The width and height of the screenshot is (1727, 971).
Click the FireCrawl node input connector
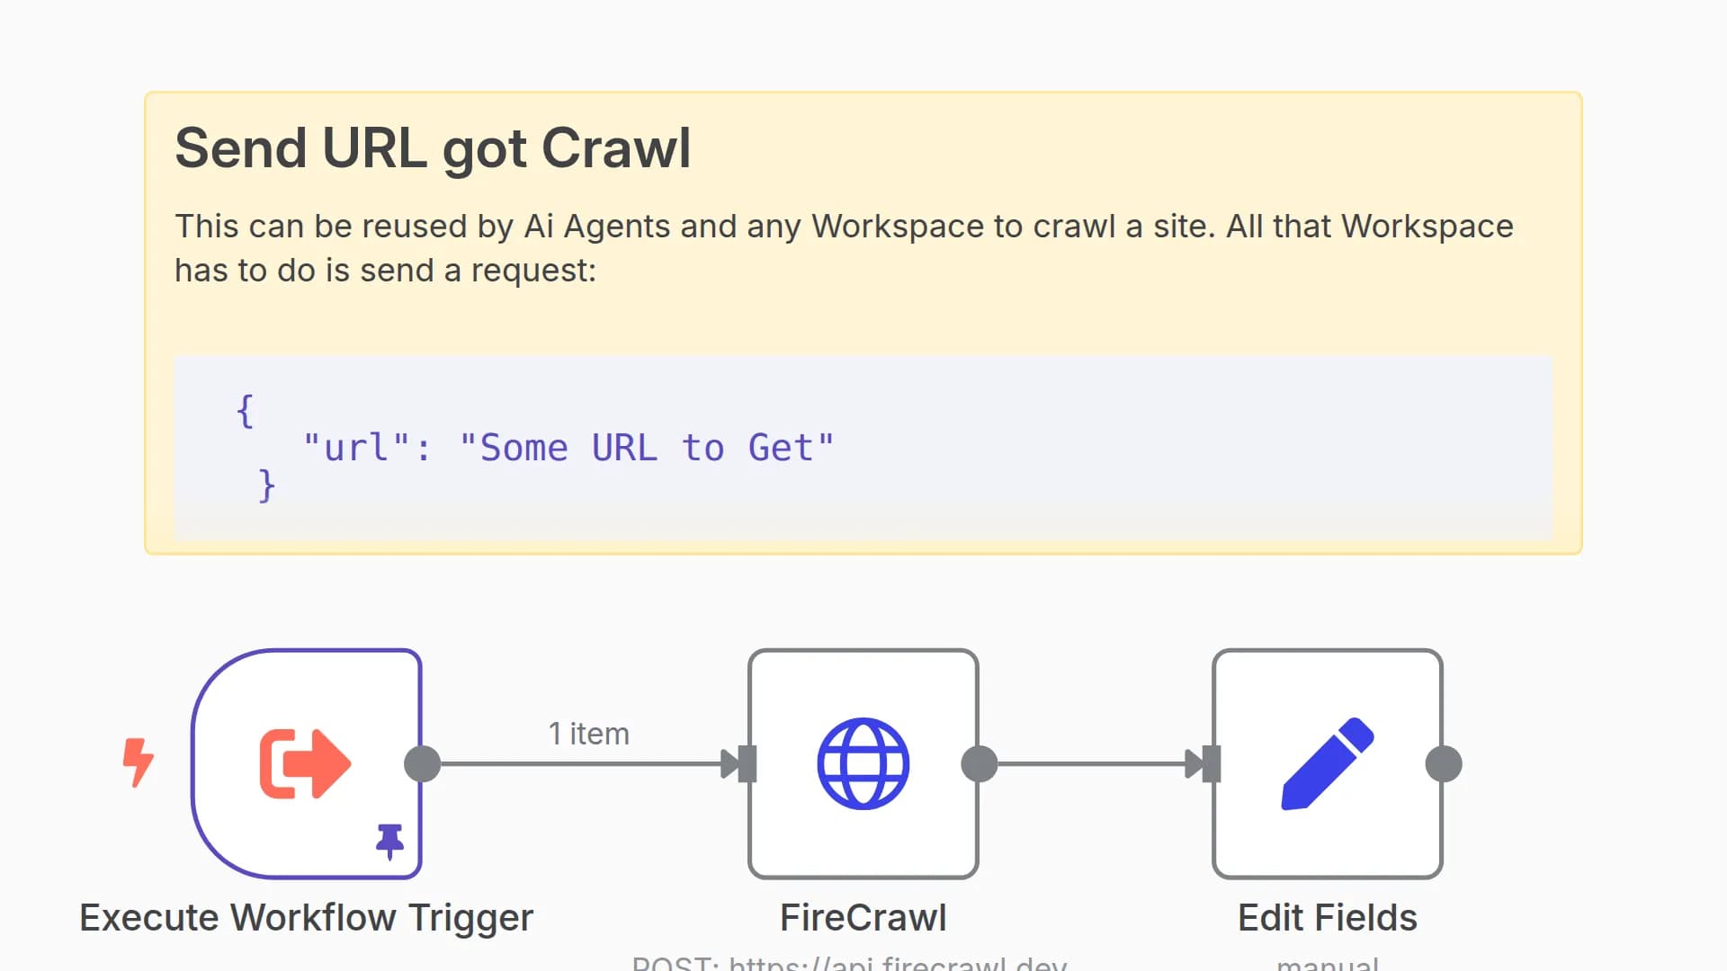747,764
